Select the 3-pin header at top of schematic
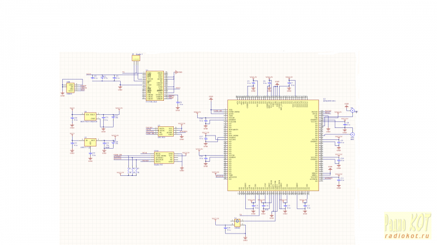 pos(135,58)
